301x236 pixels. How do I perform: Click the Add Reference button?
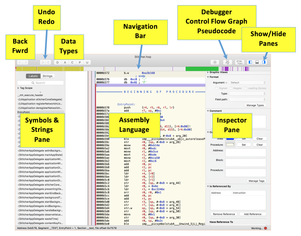[253, 214]
